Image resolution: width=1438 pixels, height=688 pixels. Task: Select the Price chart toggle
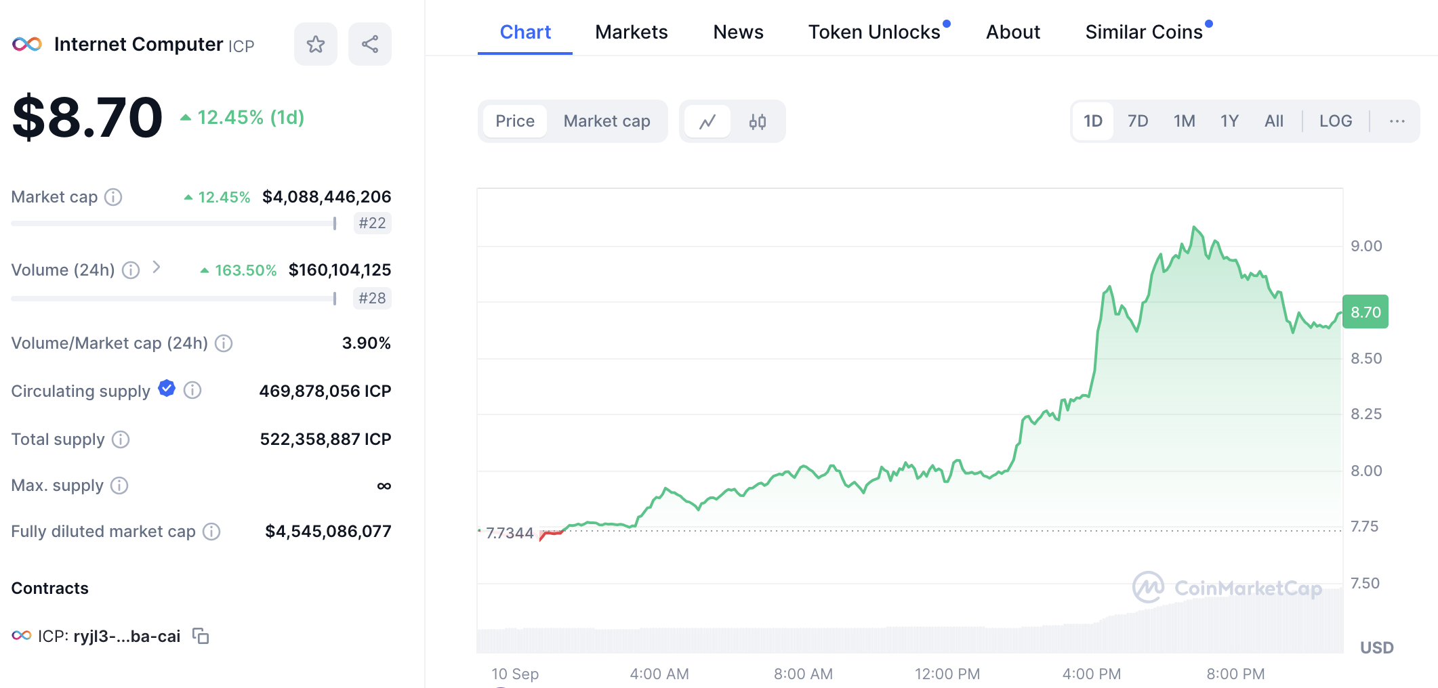[x=515, y=121]
